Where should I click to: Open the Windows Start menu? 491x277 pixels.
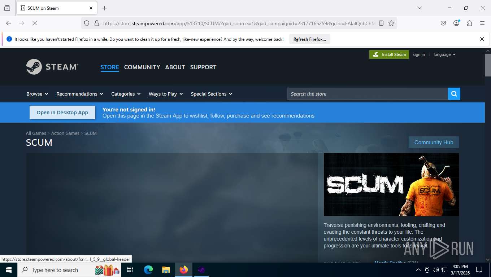pos(8,270)
